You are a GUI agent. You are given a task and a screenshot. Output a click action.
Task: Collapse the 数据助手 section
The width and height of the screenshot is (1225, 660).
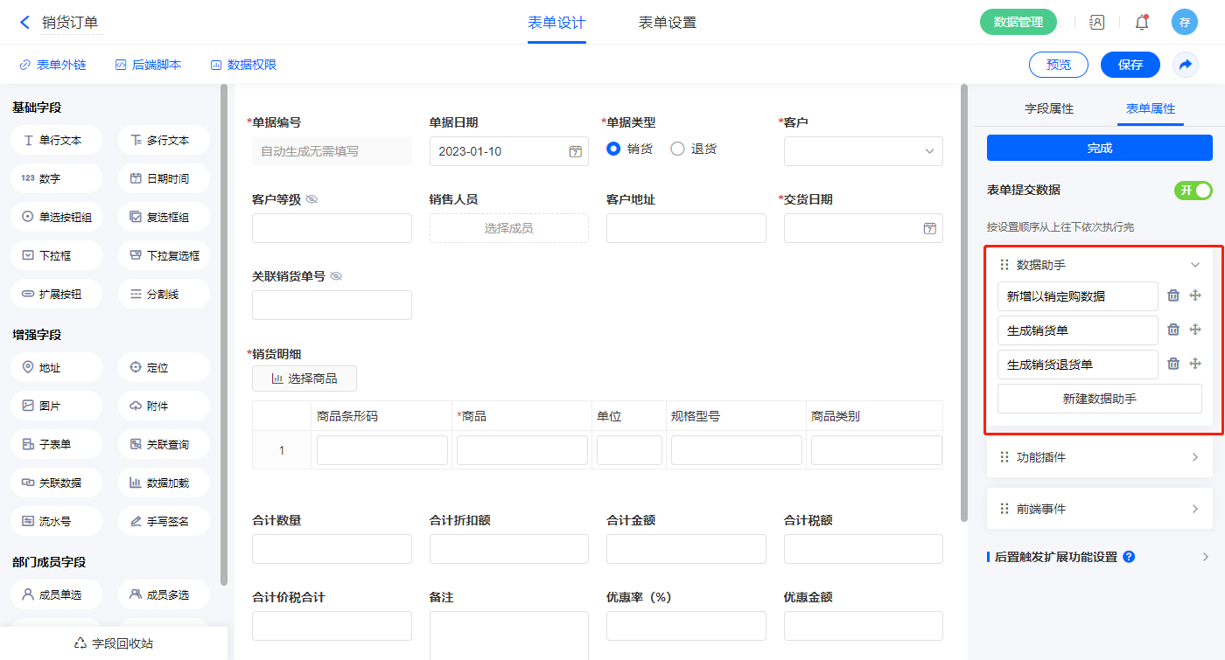point(1195,265)
